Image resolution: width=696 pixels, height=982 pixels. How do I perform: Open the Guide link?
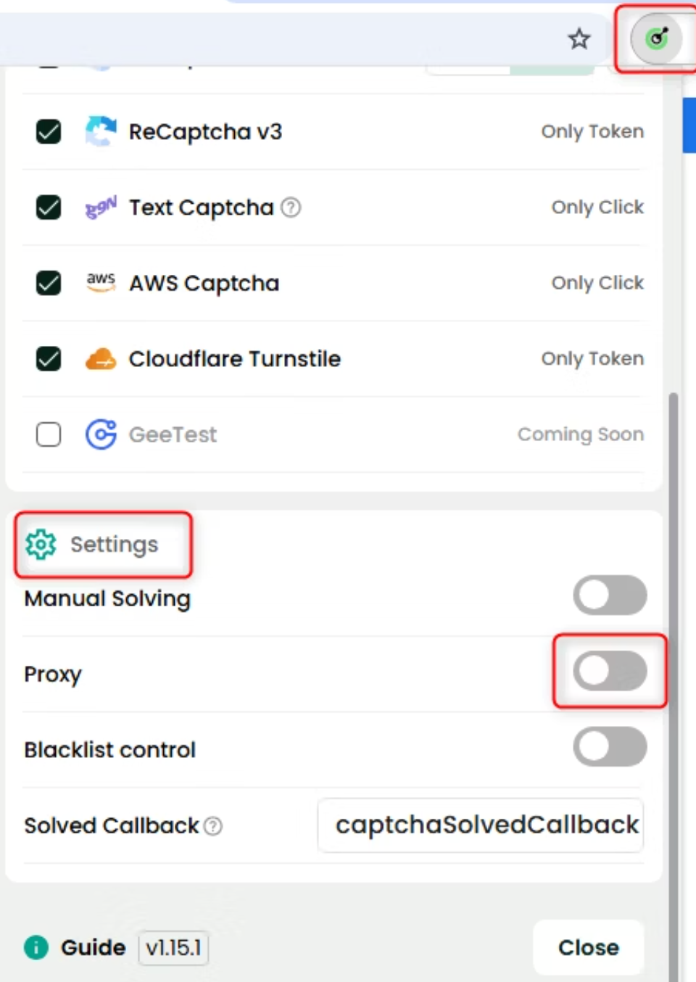point(93,947)
